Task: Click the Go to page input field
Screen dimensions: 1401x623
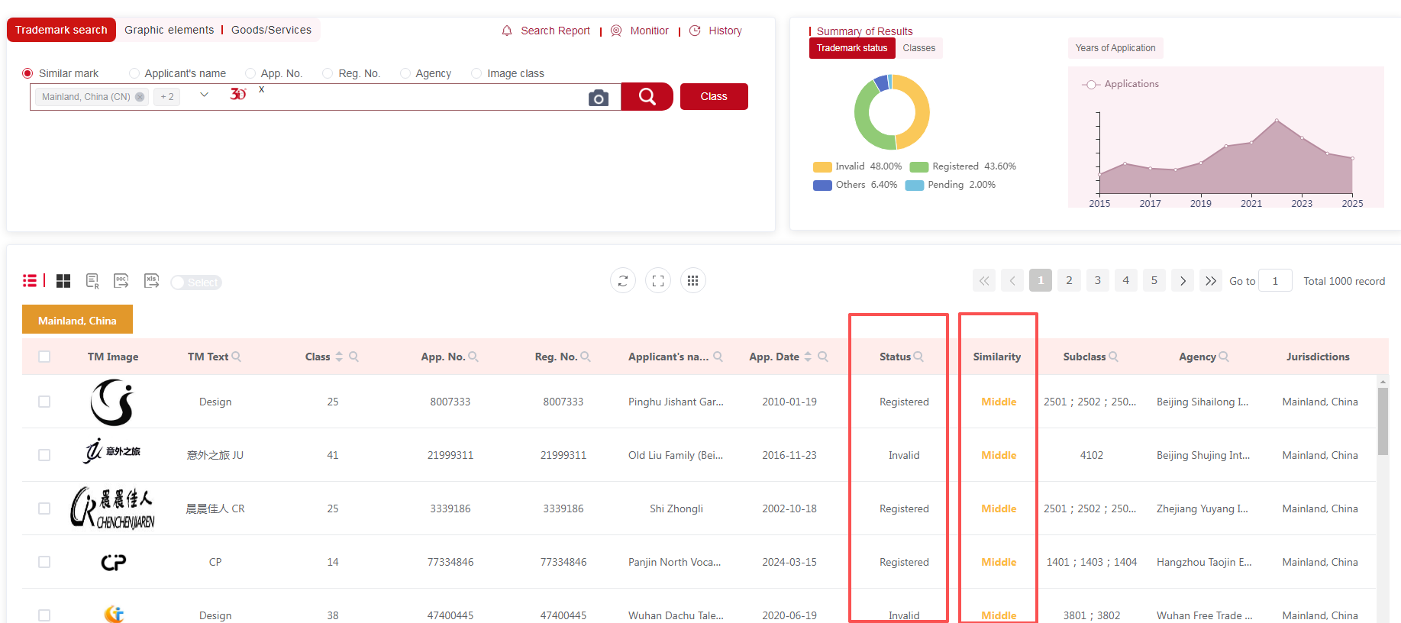Action: click(x=1274, y=281)
